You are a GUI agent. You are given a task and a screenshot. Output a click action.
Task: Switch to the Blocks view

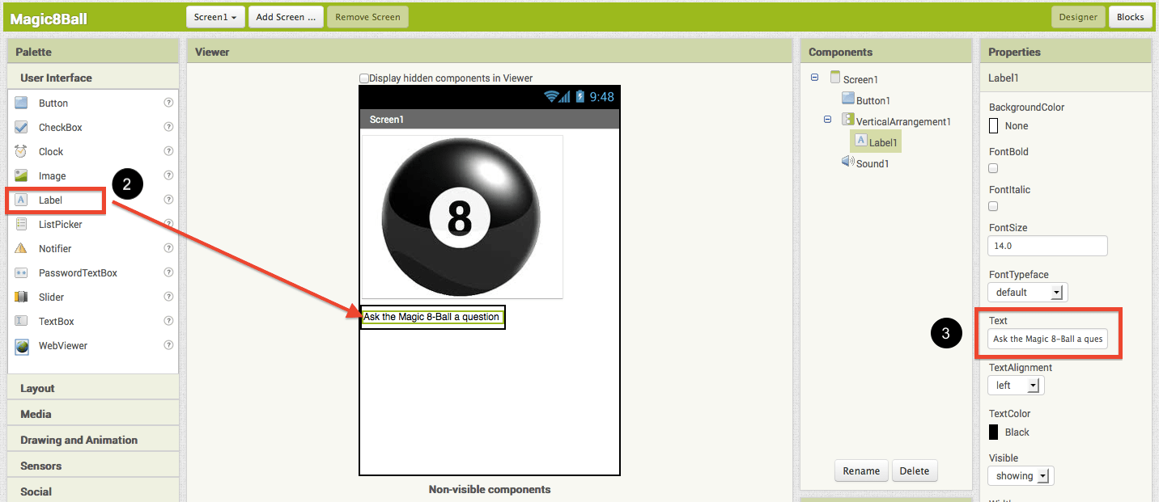[x=1130, y=16]
